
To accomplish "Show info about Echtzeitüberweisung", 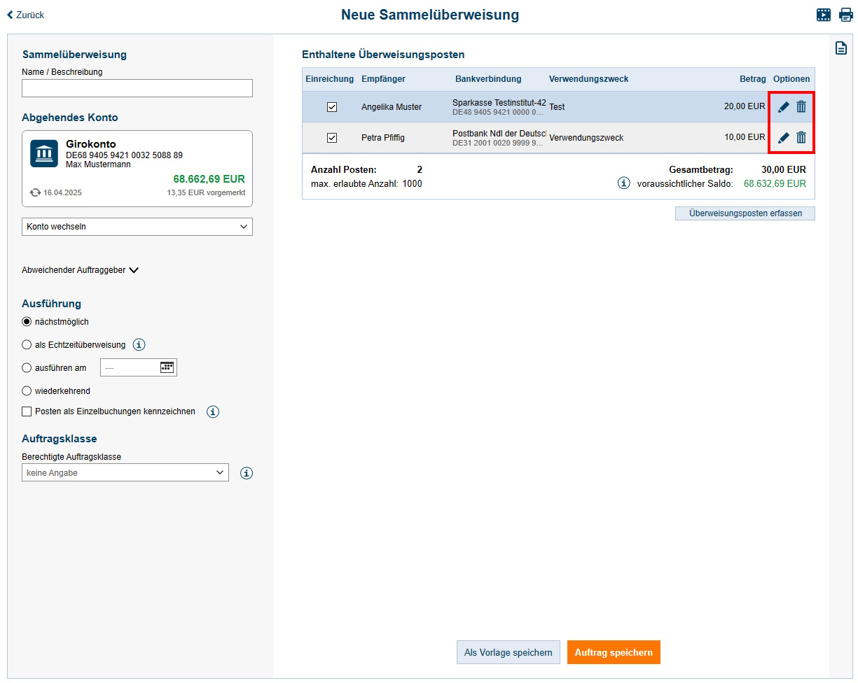I will click(139, 344).
